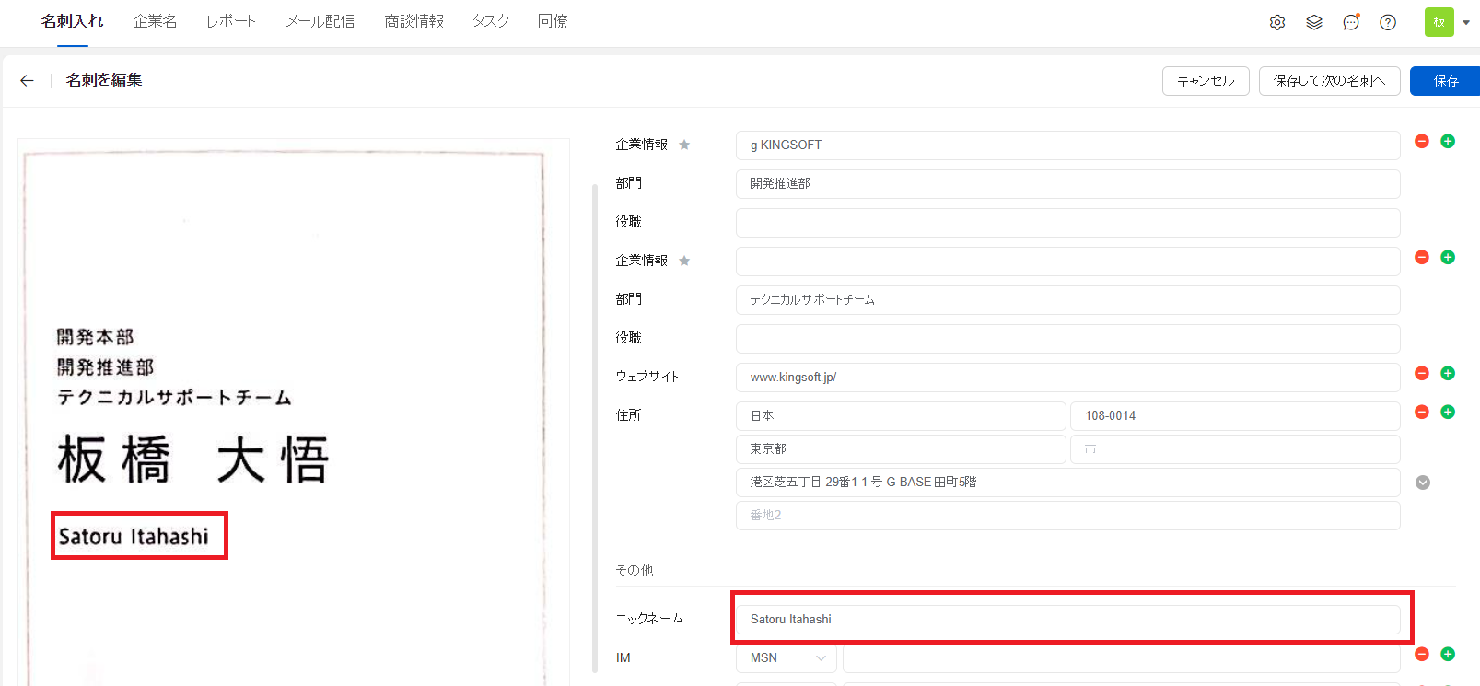Open the レポート tab

coord(231,21)
